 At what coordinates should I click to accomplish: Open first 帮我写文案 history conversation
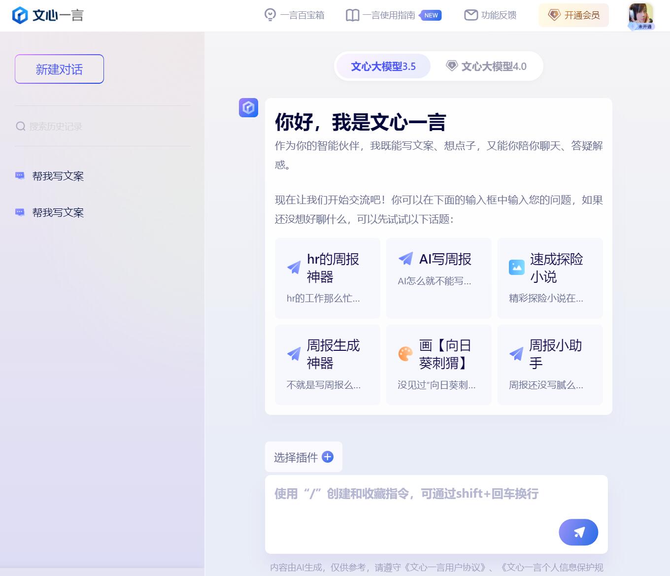click(x=58, y=176)
